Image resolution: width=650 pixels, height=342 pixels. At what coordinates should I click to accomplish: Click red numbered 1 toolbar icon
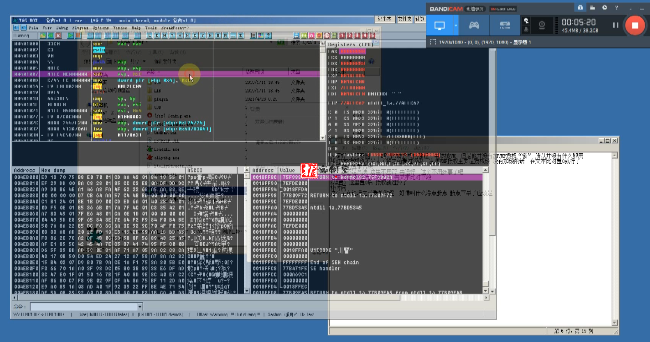(342, 36)
